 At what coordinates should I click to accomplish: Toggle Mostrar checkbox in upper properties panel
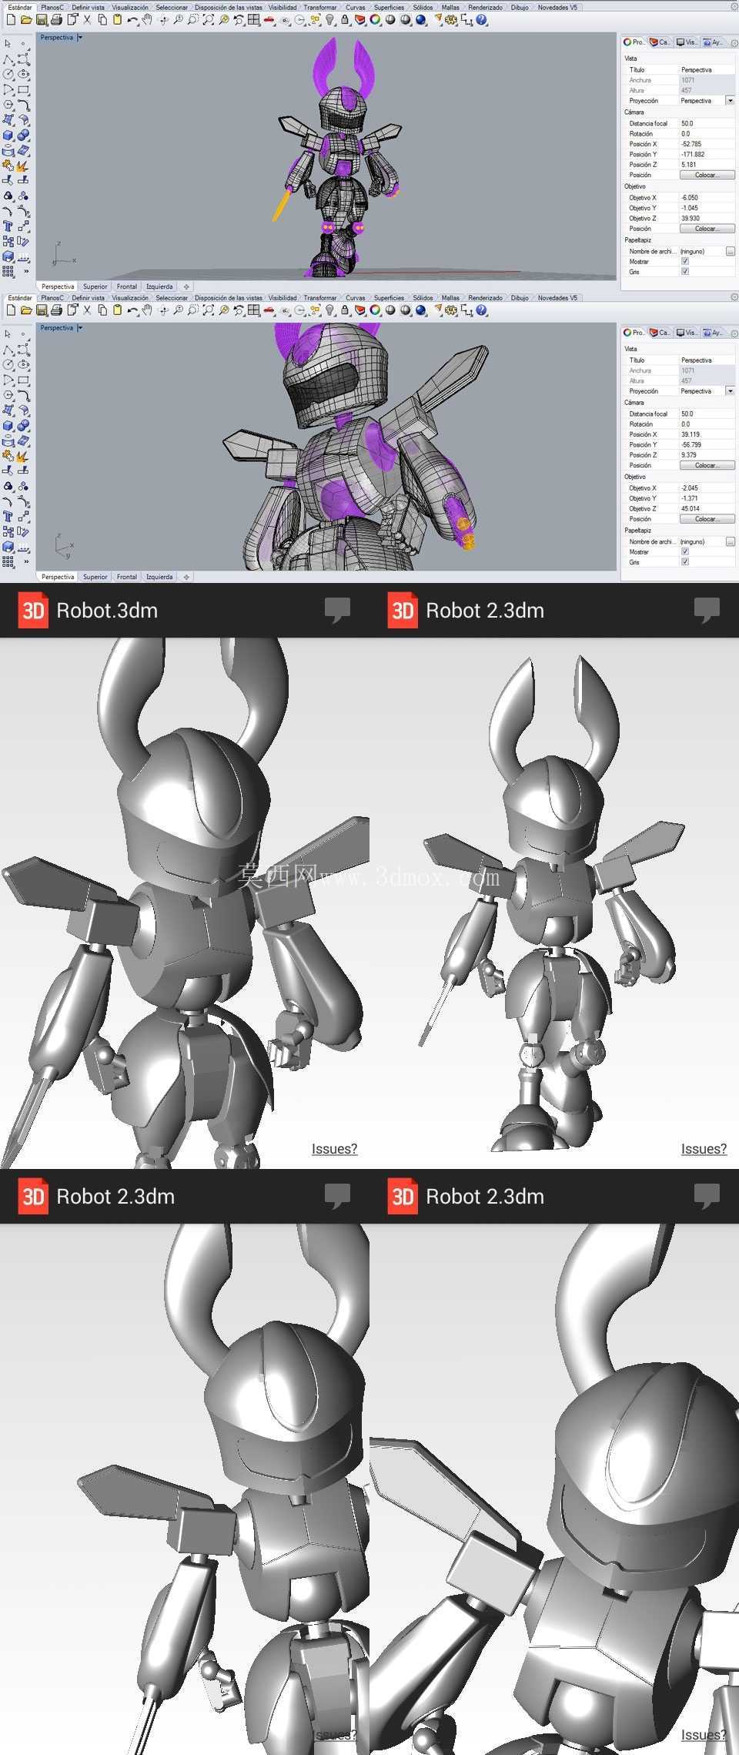684,262
